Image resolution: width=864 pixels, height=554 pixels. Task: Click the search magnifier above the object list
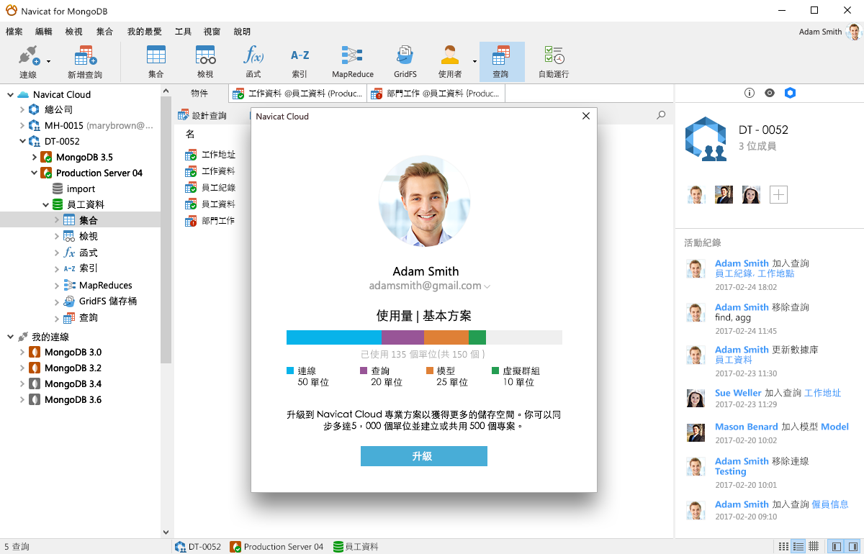pyautogui.click(x=661, y=115)
